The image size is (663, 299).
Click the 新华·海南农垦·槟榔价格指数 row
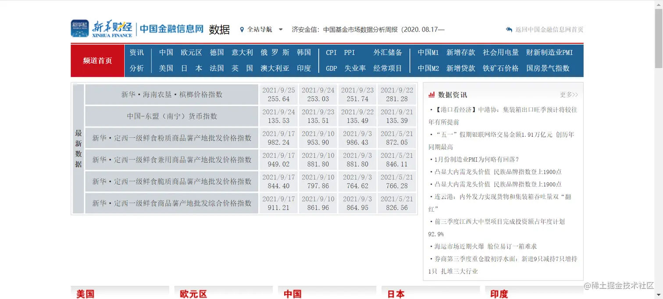click(x=171, y=94)
